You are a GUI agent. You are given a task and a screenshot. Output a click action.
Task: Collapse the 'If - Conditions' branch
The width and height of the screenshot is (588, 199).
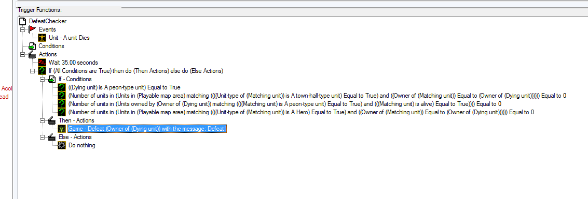(x=43, y=79)
